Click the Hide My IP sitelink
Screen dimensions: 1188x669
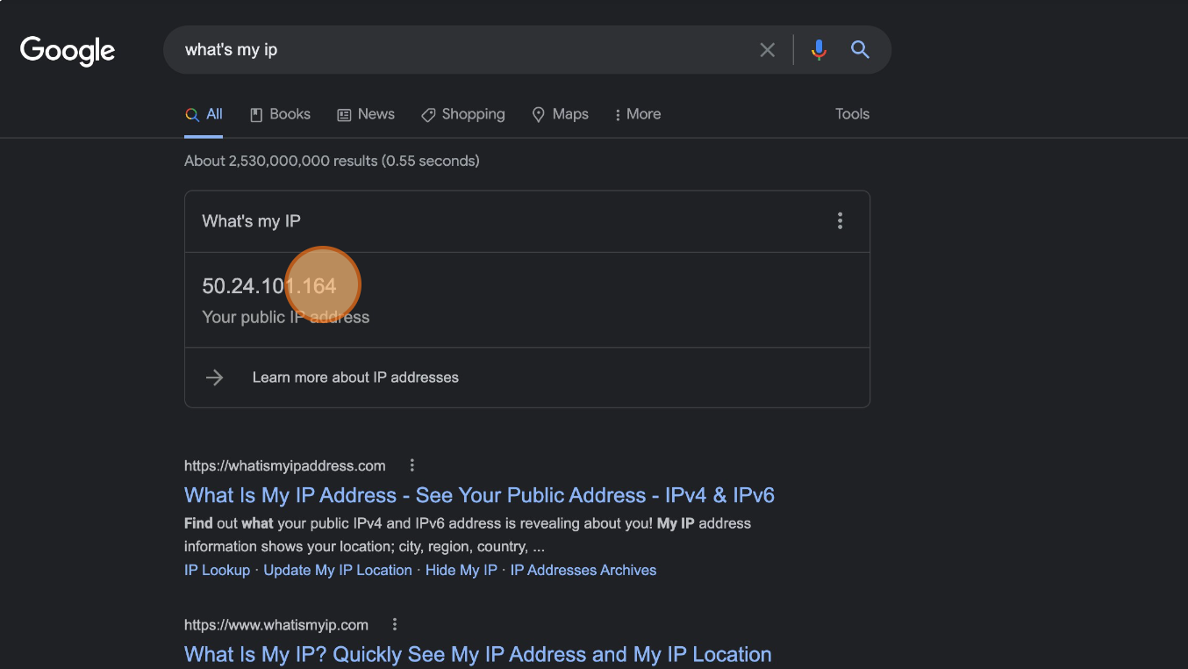tap(461, 570)
